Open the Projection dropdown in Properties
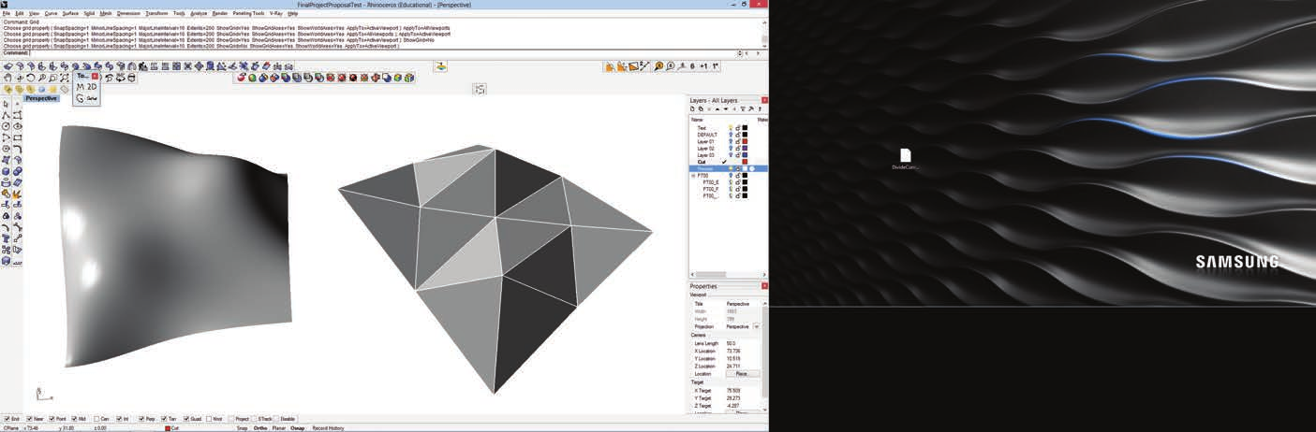Viewport: 1316px width, 432px height. tap(756, 326)
